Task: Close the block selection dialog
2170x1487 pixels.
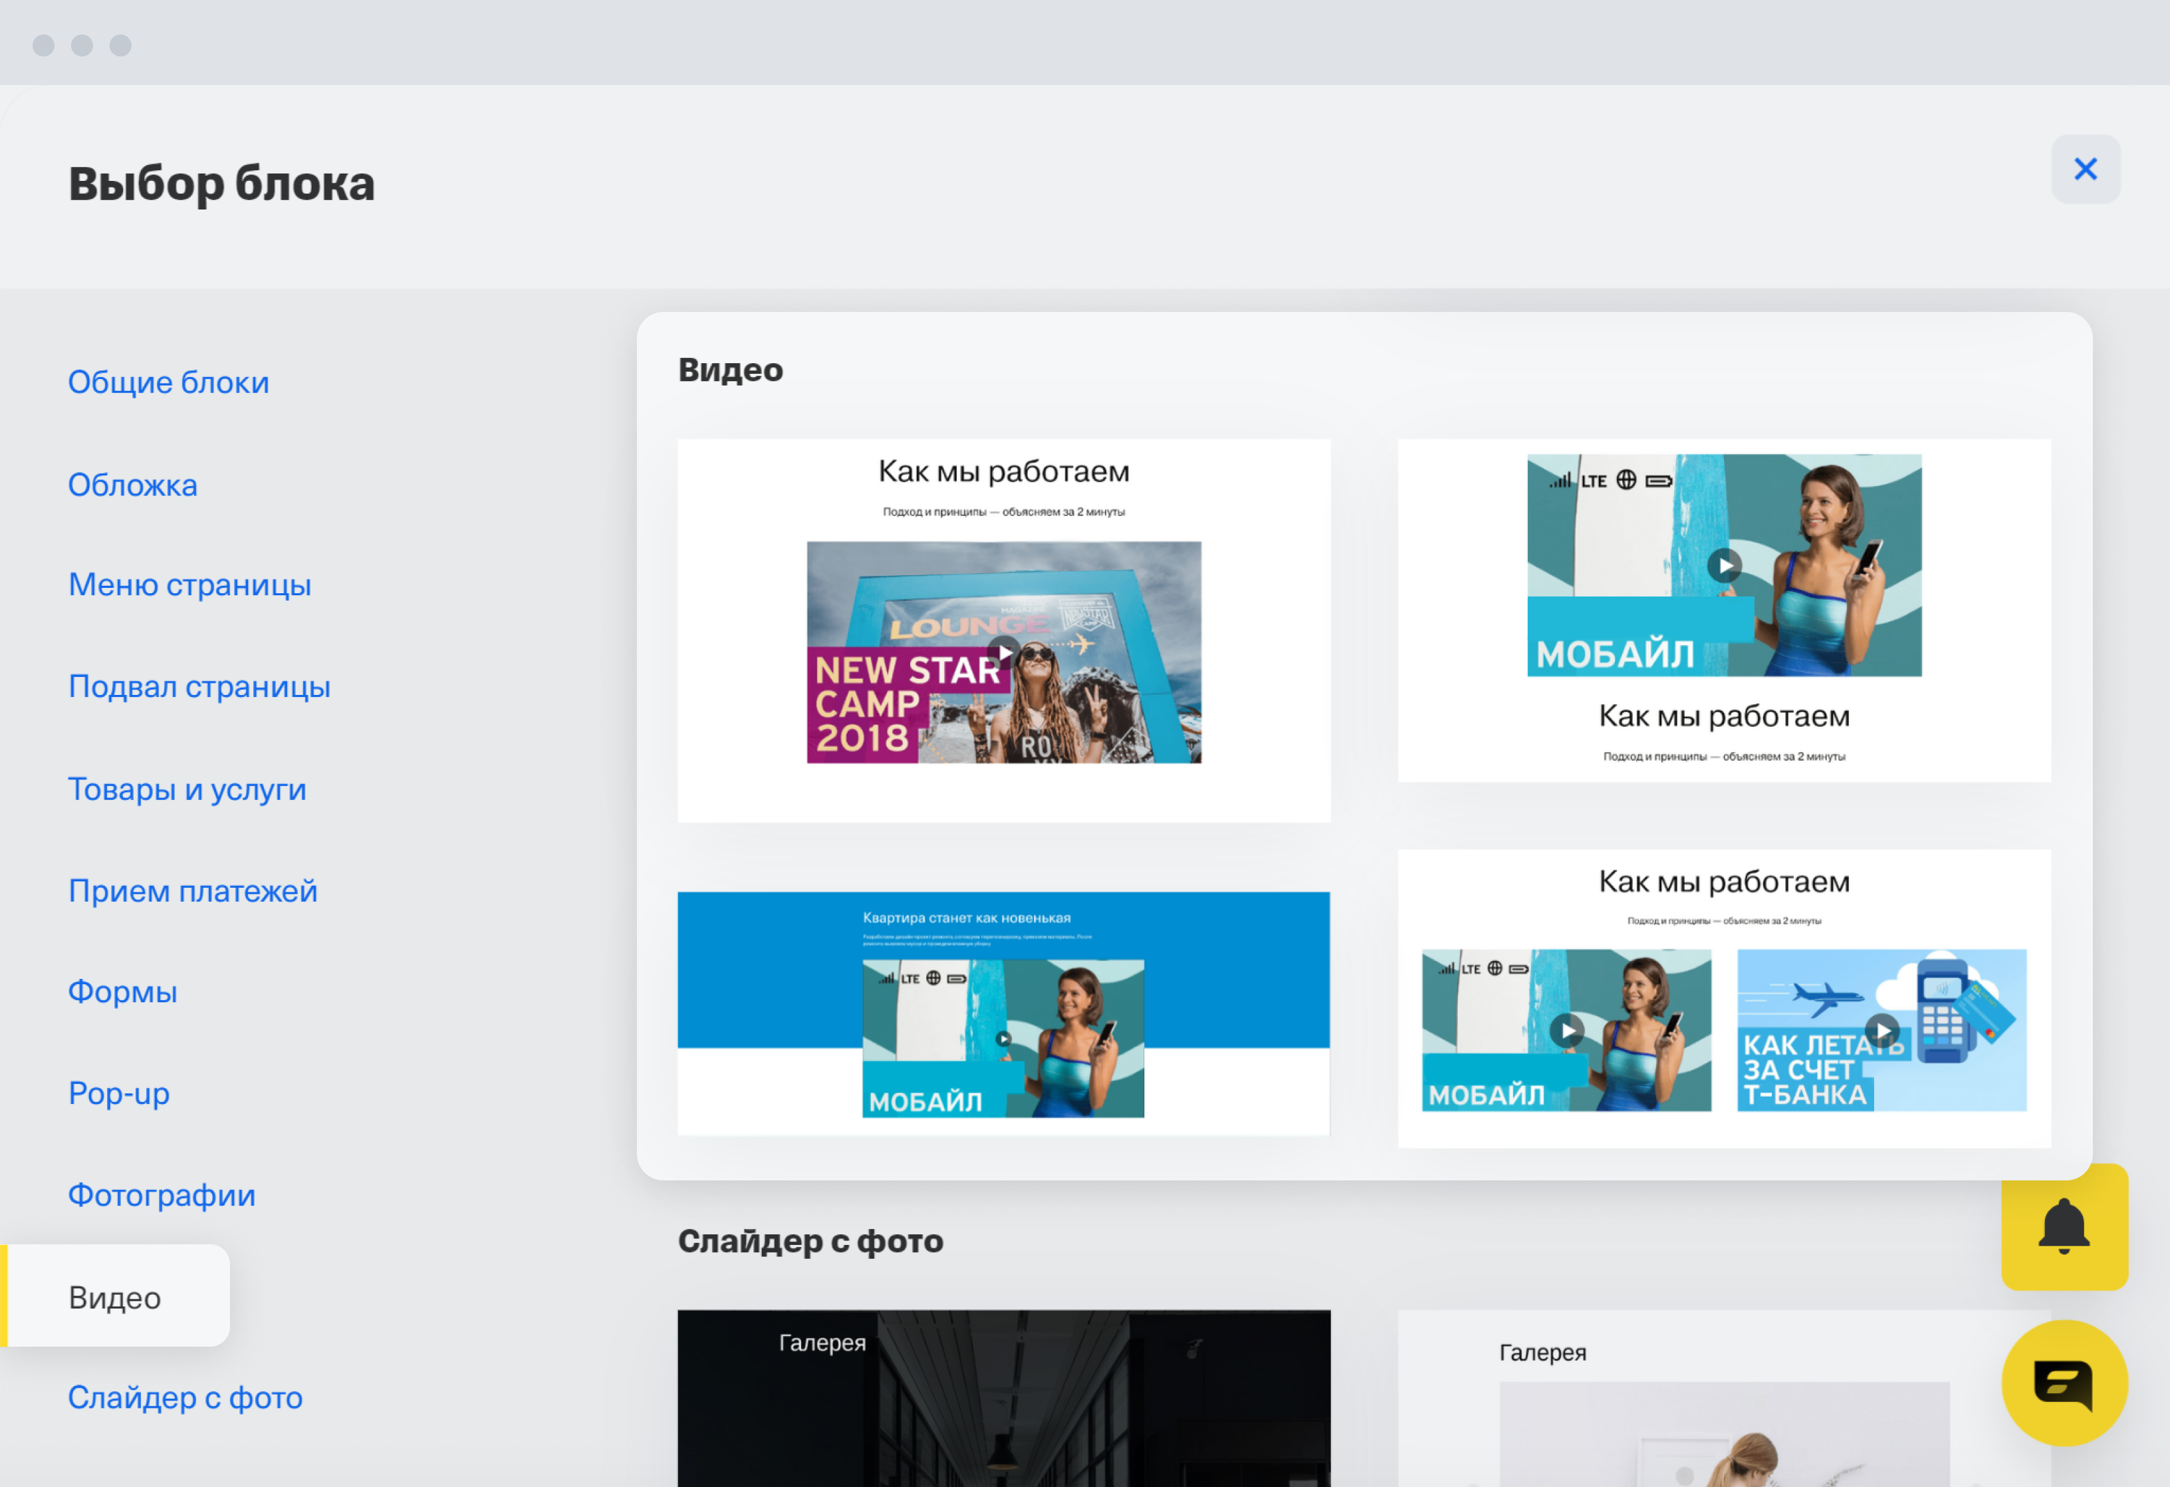Action: pos(2085,169)
